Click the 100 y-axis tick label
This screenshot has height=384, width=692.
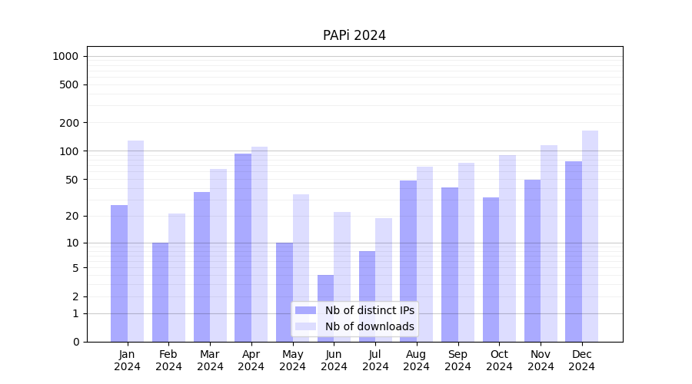pos(68,151)
